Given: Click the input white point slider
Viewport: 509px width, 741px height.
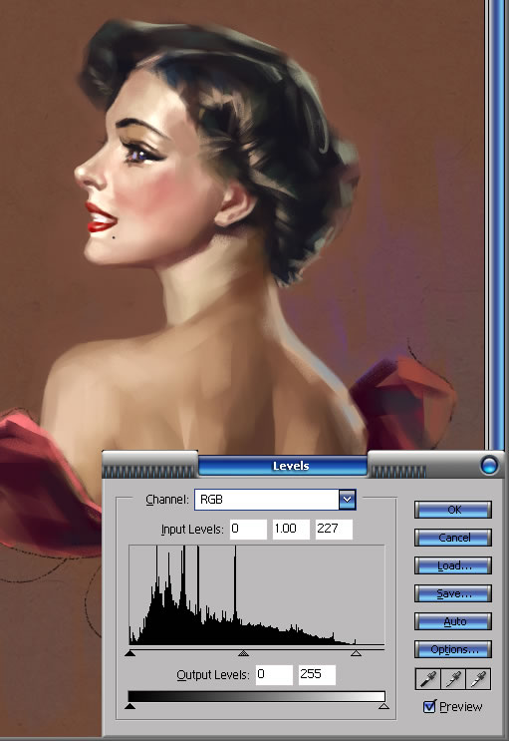Looking at the screenshot, I should pos(356,653).
